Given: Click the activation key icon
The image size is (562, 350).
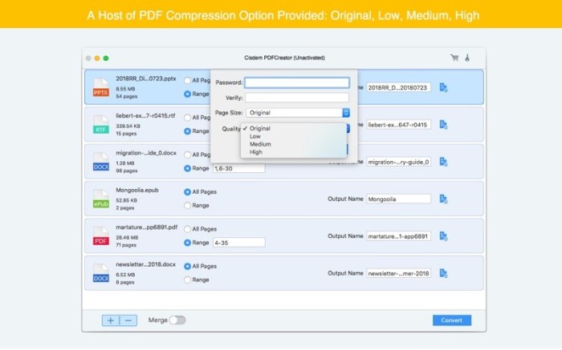Looking at the screenshot, I should click(467, 58).
